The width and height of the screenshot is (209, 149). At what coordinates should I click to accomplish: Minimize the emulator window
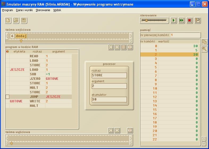coord(193,4)
